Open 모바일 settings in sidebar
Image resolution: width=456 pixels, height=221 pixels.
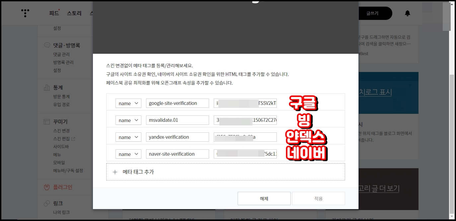pyautogui.click(x=59, y=163)
